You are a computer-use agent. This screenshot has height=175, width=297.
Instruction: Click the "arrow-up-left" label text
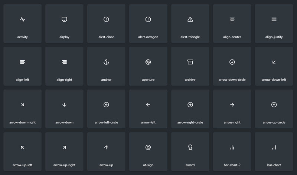coord(23,165)
